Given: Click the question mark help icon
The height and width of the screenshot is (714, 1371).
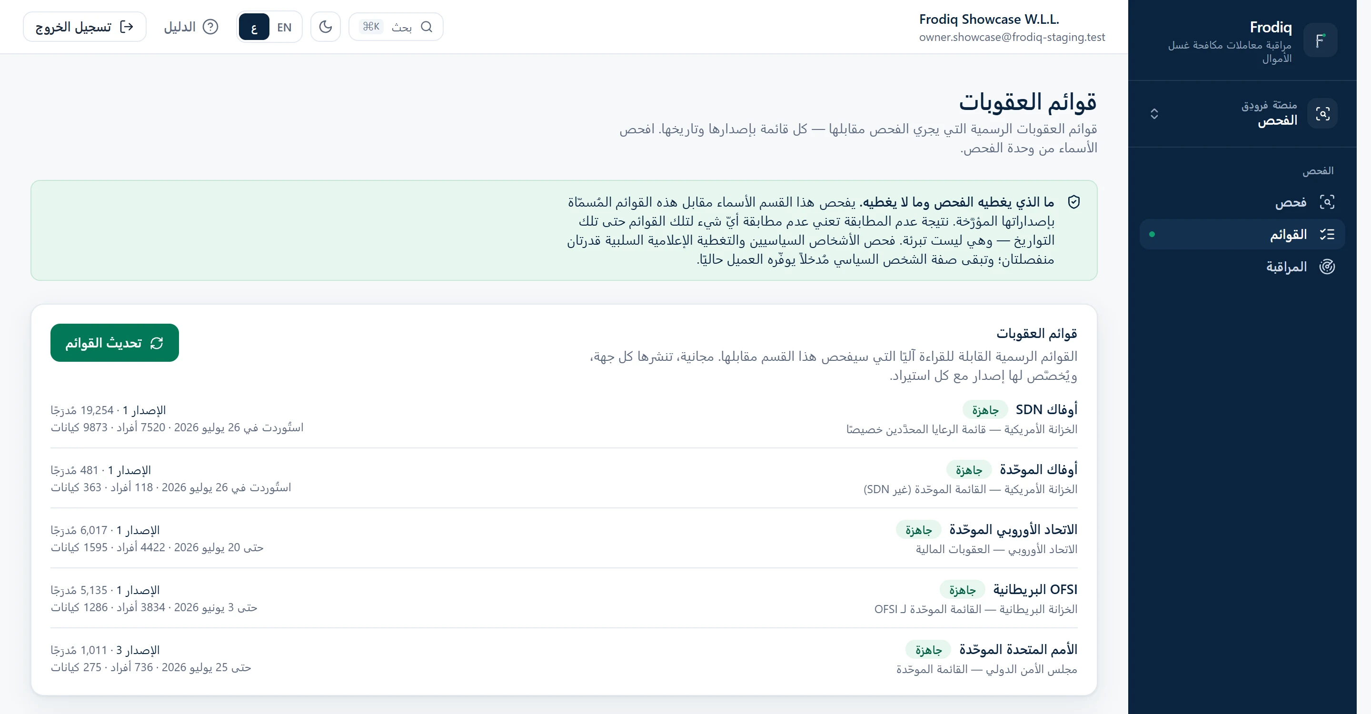Looking at the screenshot, I should pyautogui.click(x=211, y=27).
